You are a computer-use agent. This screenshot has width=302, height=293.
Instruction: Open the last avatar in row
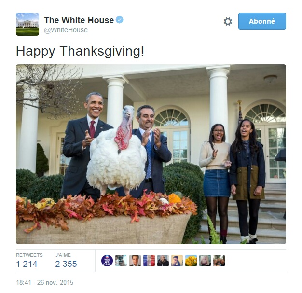click(x=219, y=261)
